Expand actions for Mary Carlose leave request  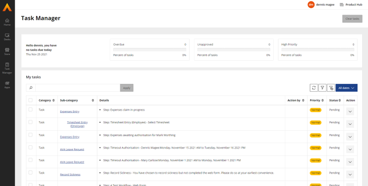click(x=350, y=162)
